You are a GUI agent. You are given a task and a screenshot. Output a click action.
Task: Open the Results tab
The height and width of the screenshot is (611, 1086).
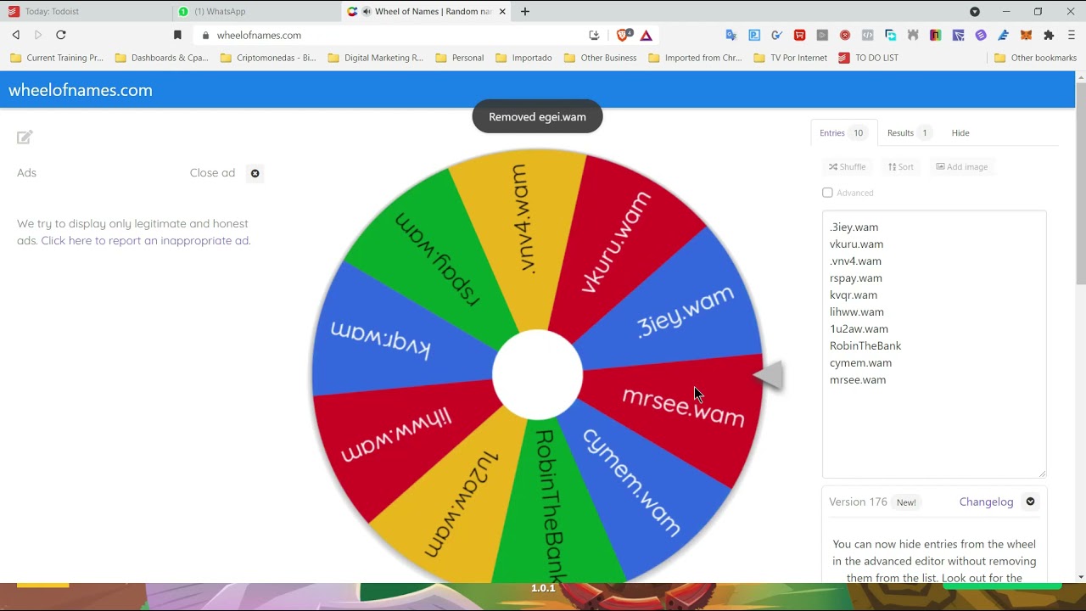[x=908, y=133]
